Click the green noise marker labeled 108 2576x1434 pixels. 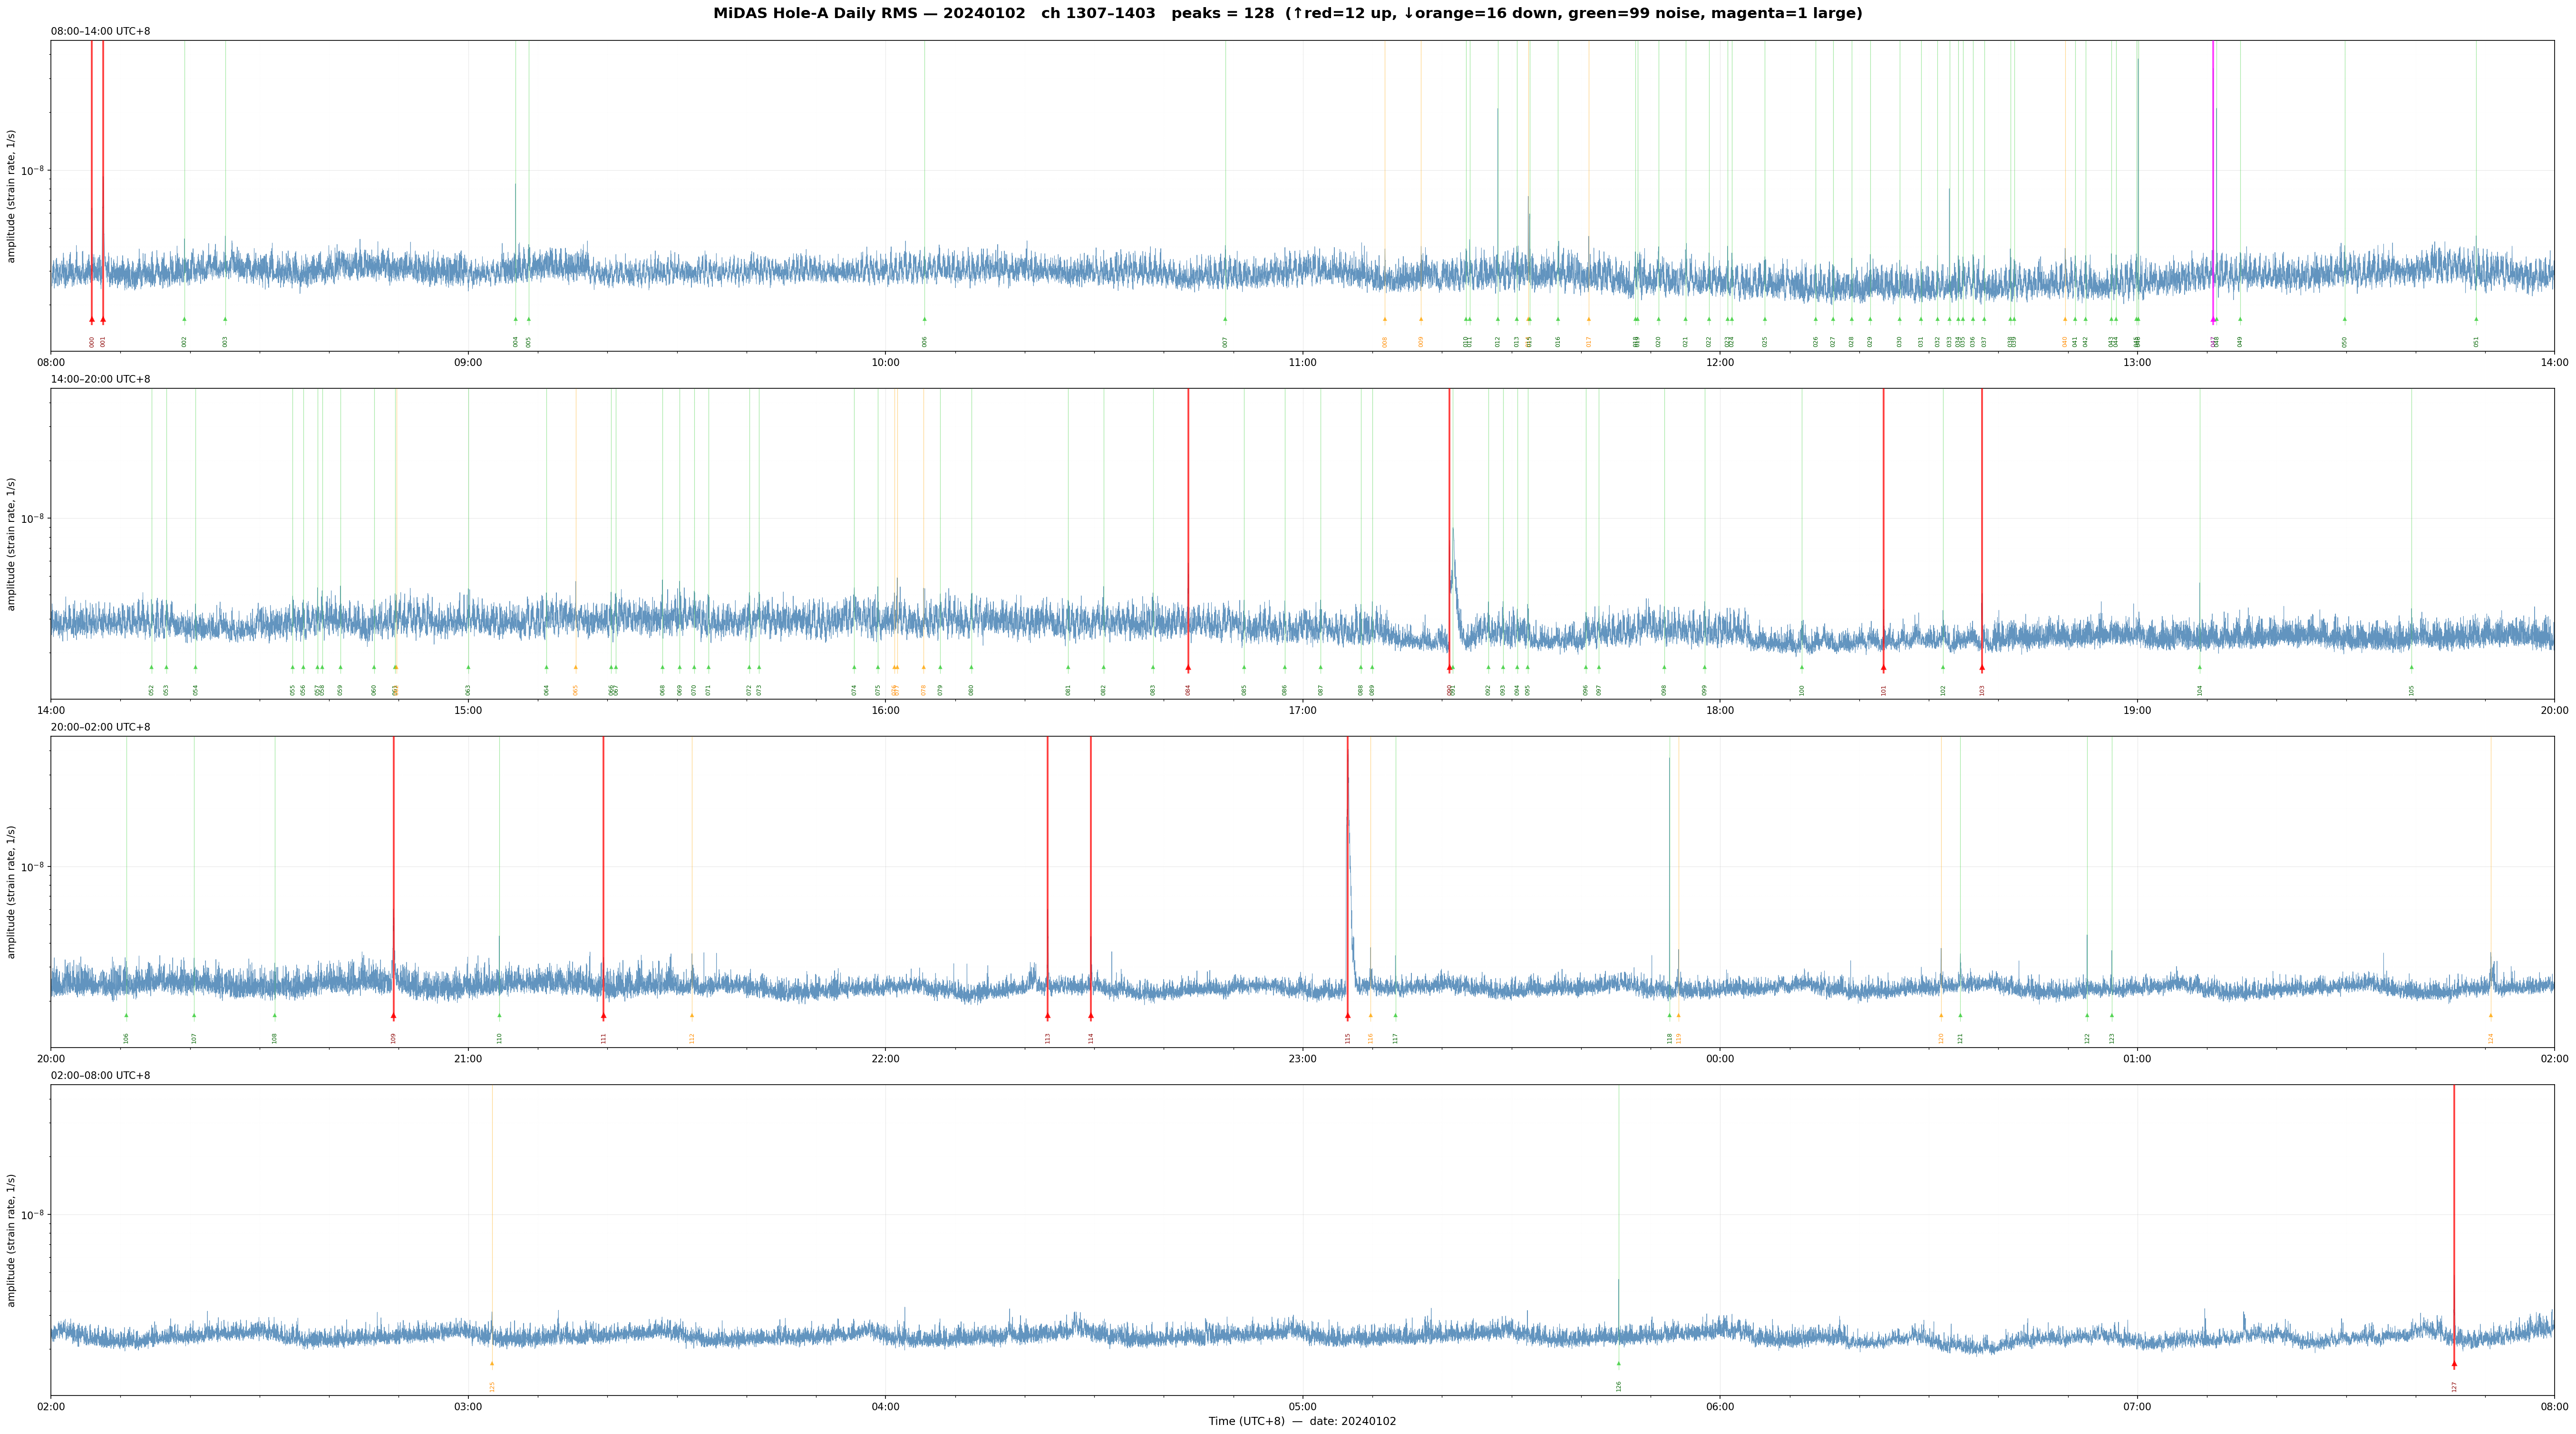[x=275, y=1015]
